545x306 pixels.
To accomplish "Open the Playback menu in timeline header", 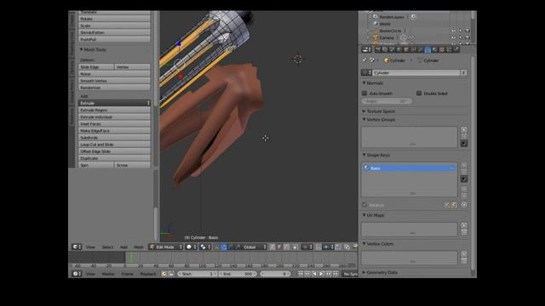I will pos(147,274).
